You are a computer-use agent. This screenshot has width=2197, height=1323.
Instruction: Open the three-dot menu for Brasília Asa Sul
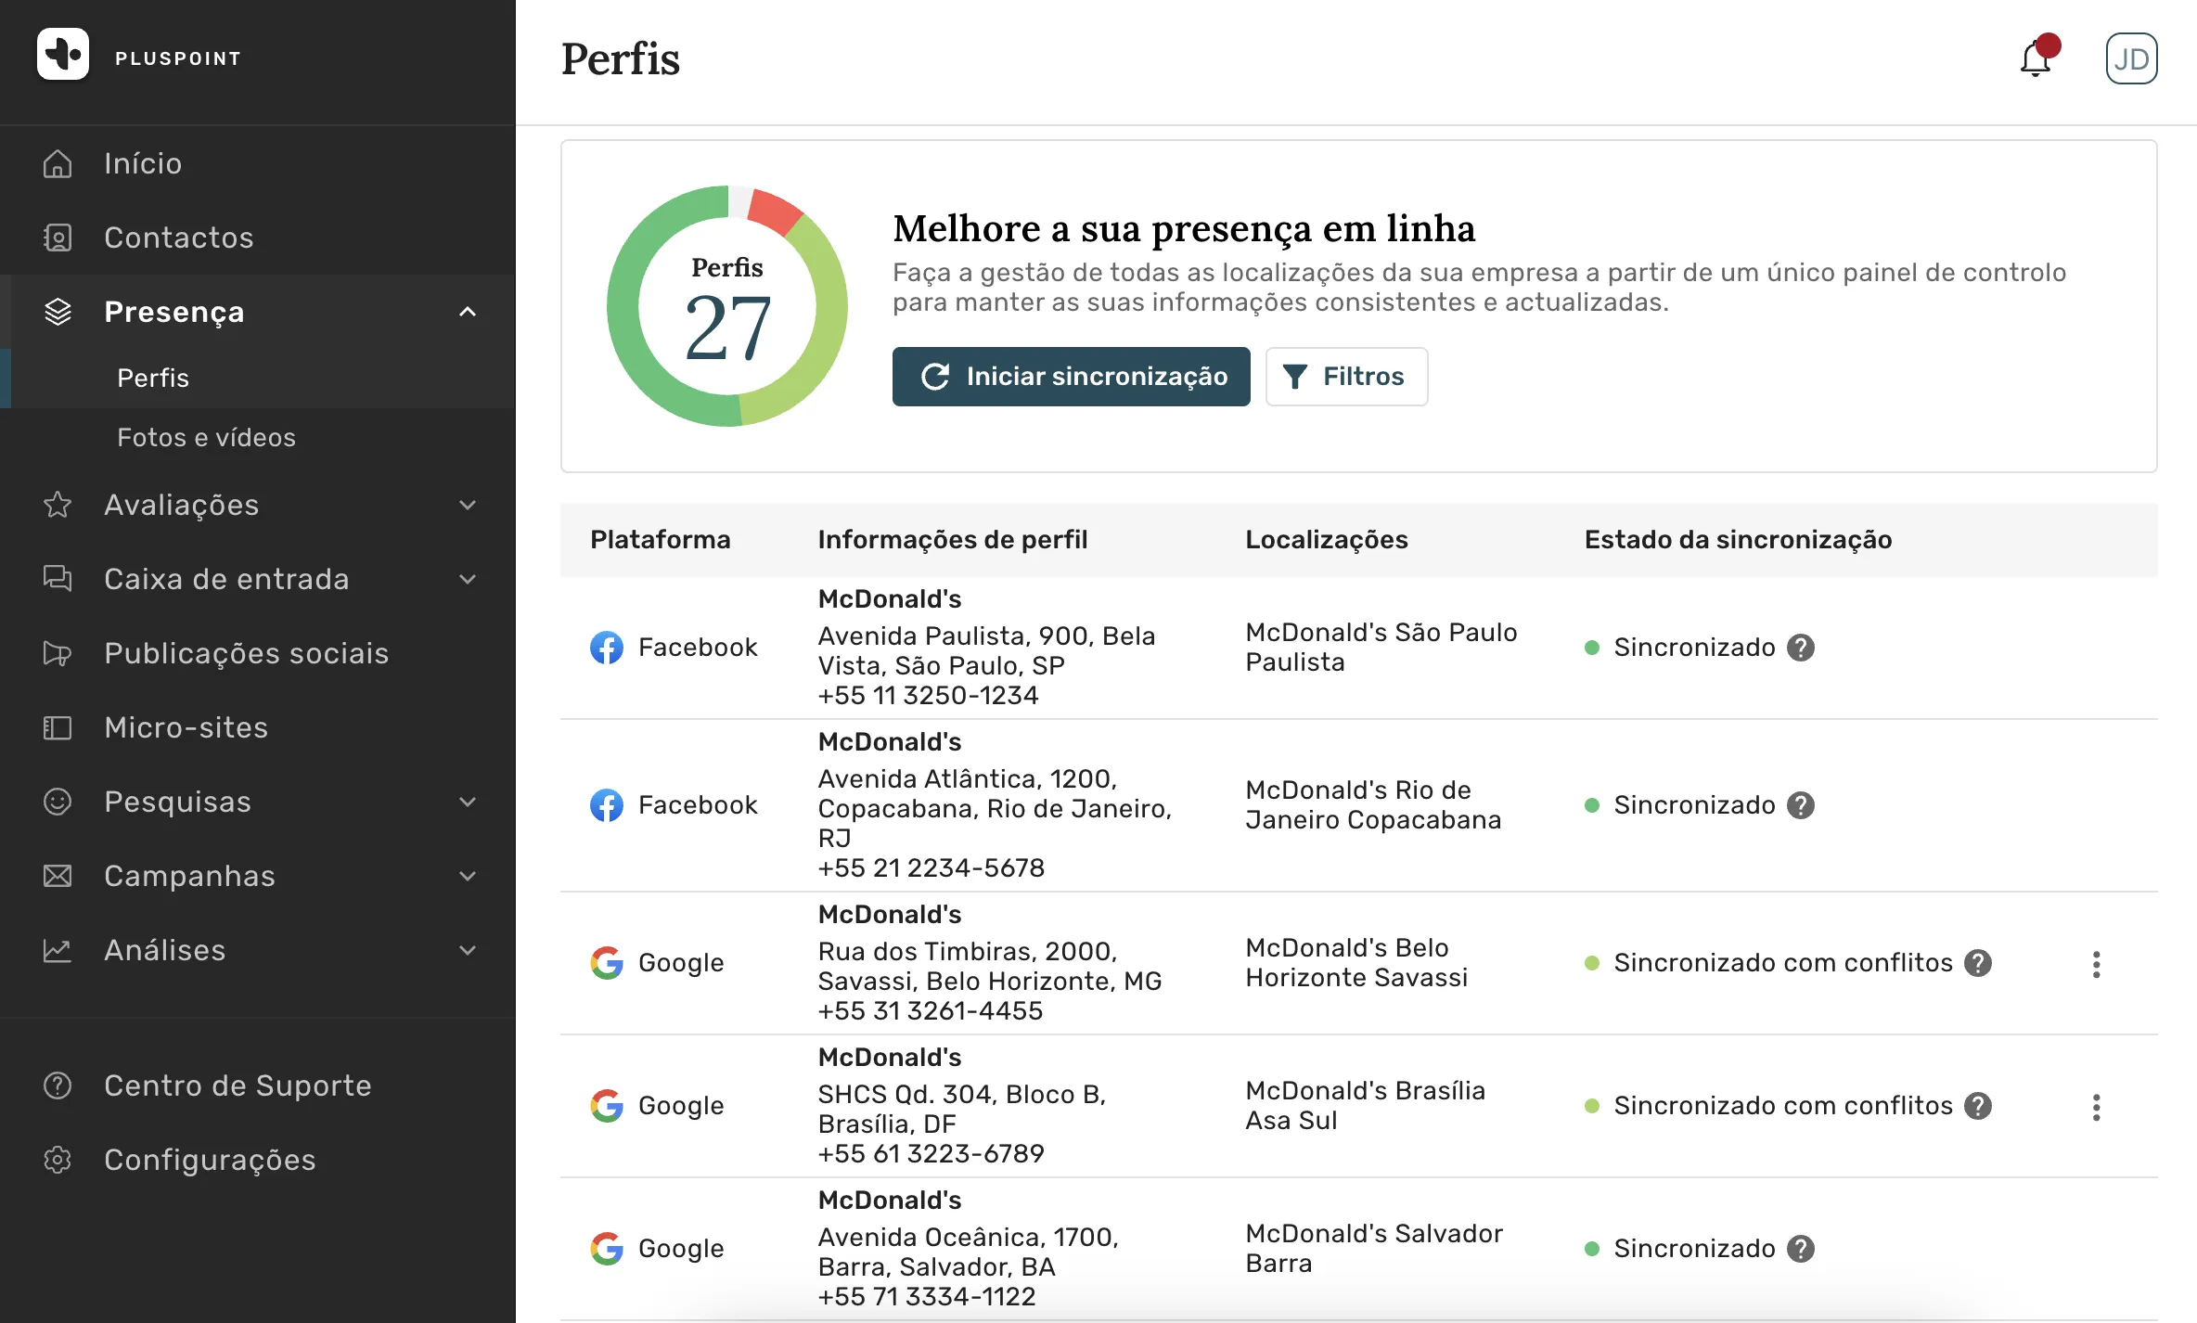[x=2096, y=1107]
